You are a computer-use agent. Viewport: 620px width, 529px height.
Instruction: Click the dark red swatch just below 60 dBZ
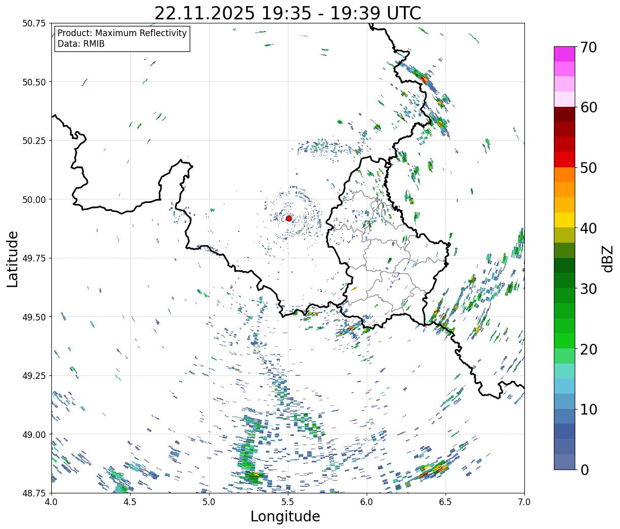565,114
